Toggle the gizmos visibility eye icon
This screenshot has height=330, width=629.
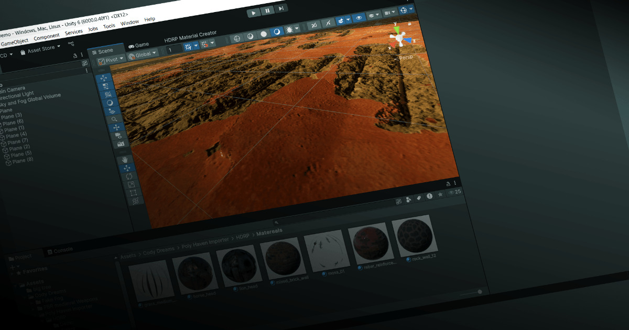359,18
